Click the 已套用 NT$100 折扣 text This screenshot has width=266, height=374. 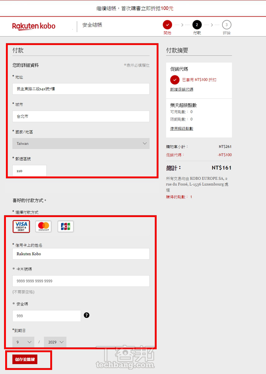tap(199, 80)
